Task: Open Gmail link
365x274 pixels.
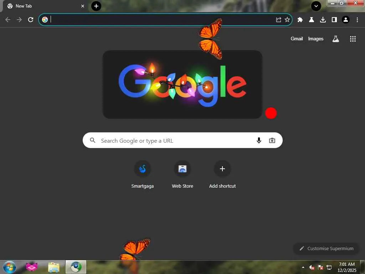Action: [x=297, y=39]
